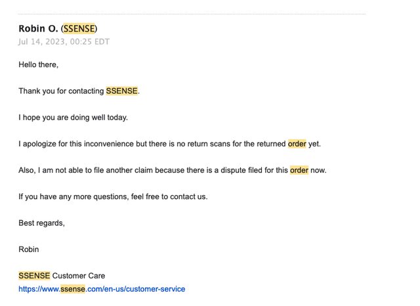This screenshot has height=306, width=420.
Task: Click highlighted "order" in the return scans sentence
Action: coord(297,144)
